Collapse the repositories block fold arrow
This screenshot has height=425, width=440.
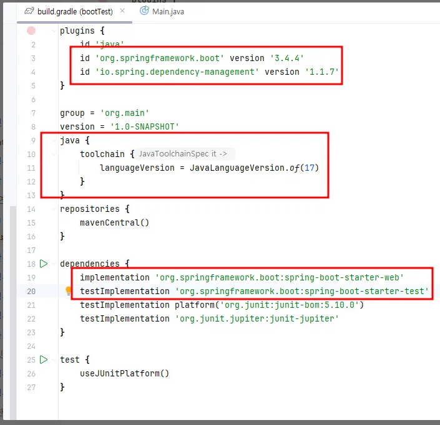(x=54, y=209)
